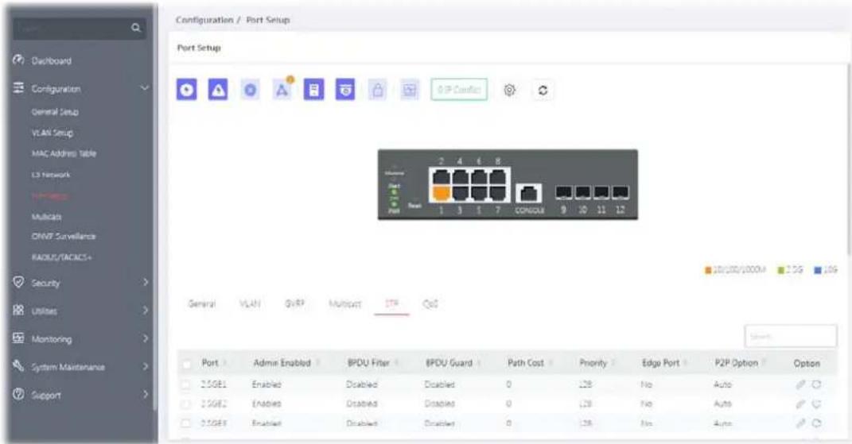Expand the System Maintenance menu

pos(81,367)
